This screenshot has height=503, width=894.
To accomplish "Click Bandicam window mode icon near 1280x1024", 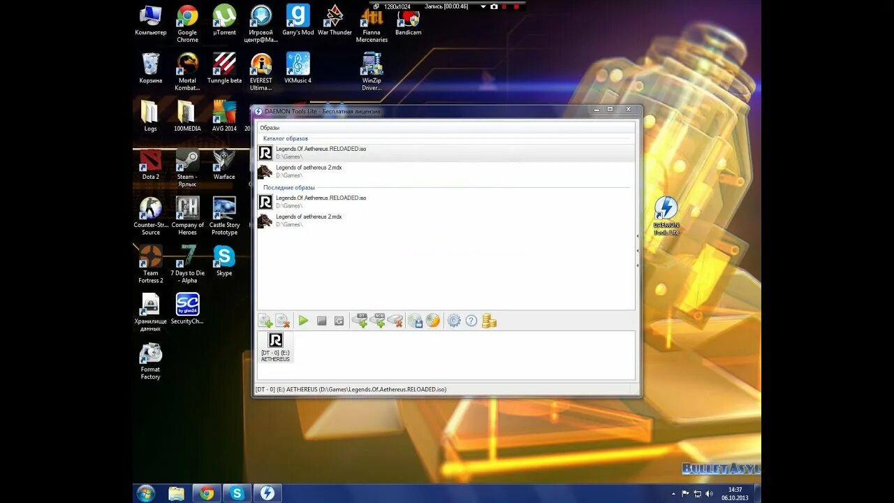I will (376, 6).
